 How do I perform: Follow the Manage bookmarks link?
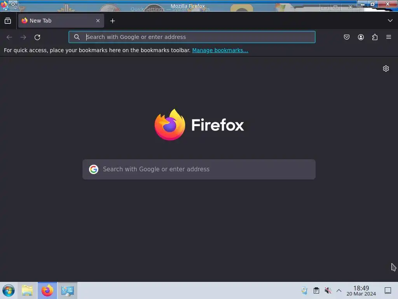pyautogui.click(x=220, y=50)
